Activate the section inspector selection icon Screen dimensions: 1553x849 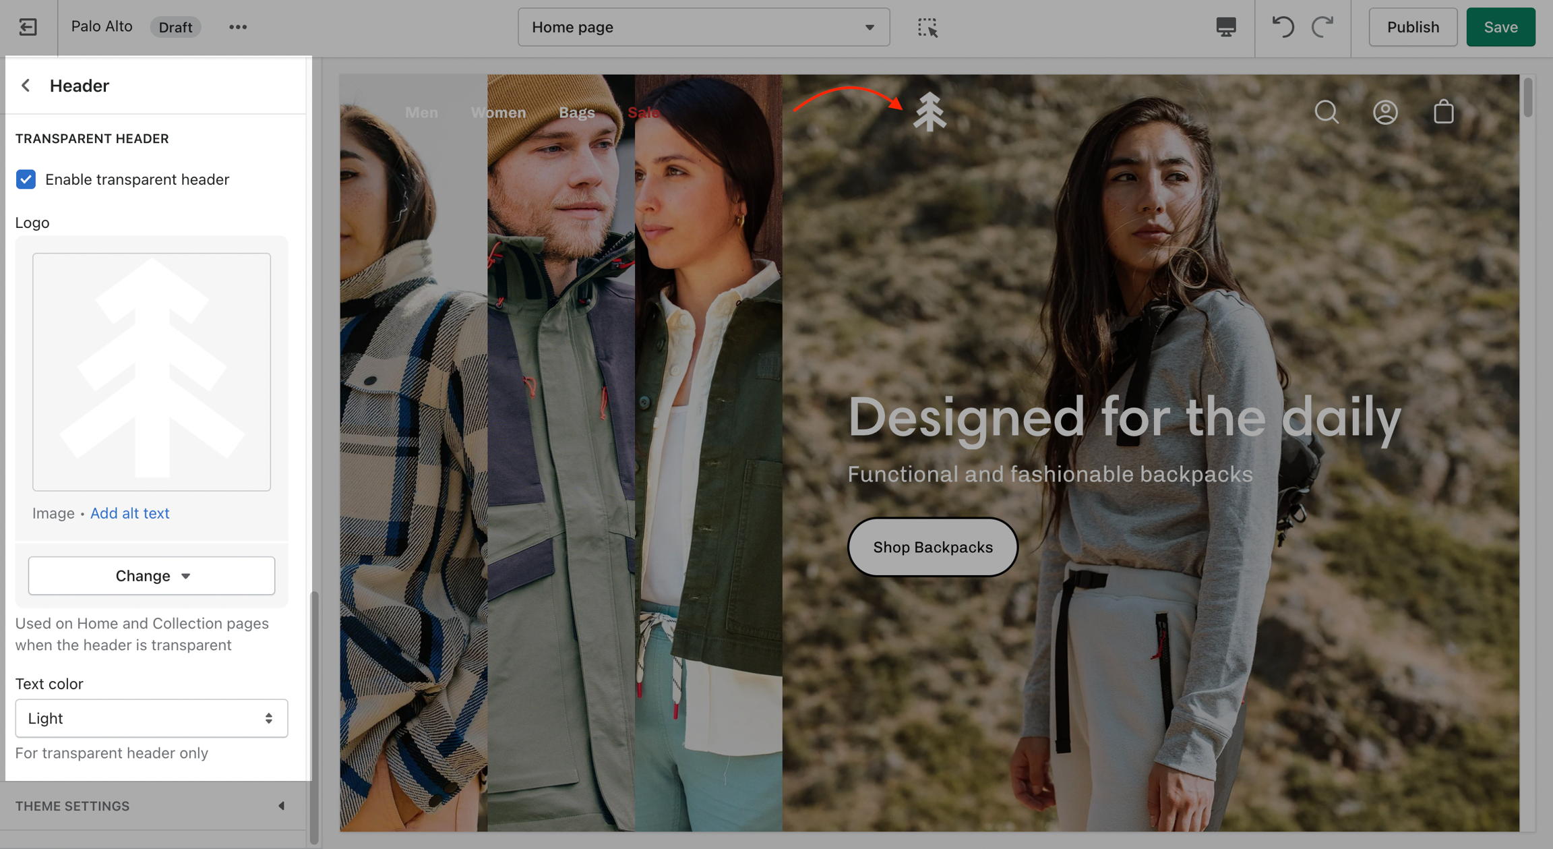pos(927,27)
